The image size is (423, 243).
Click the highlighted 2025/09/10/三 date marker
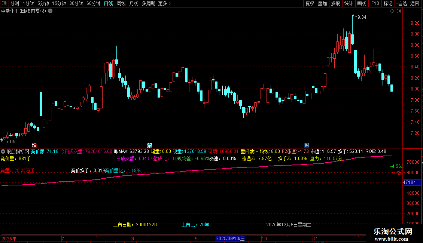(230, 239)
